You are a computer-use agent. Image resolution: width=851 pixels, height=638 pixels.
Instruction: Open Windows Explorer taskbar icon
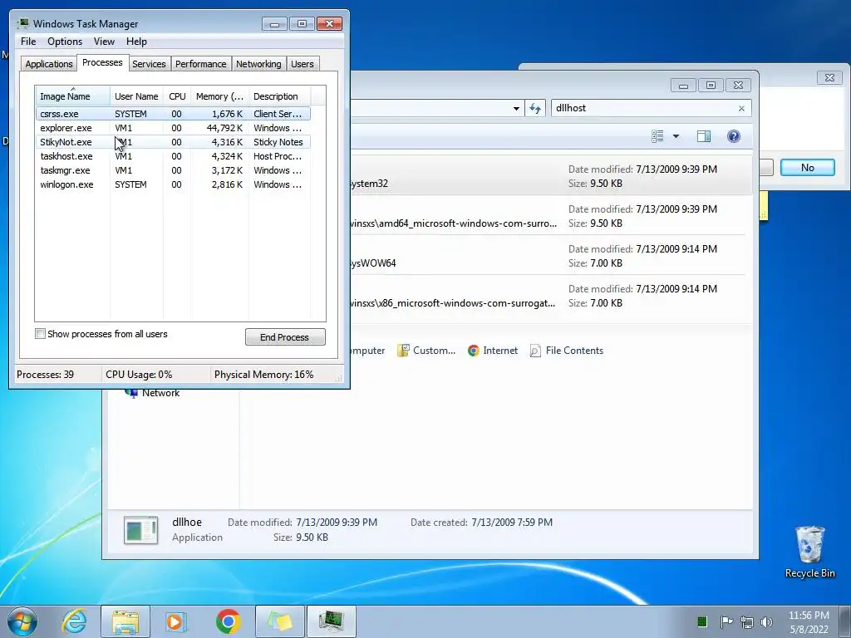tap(125, 621)
